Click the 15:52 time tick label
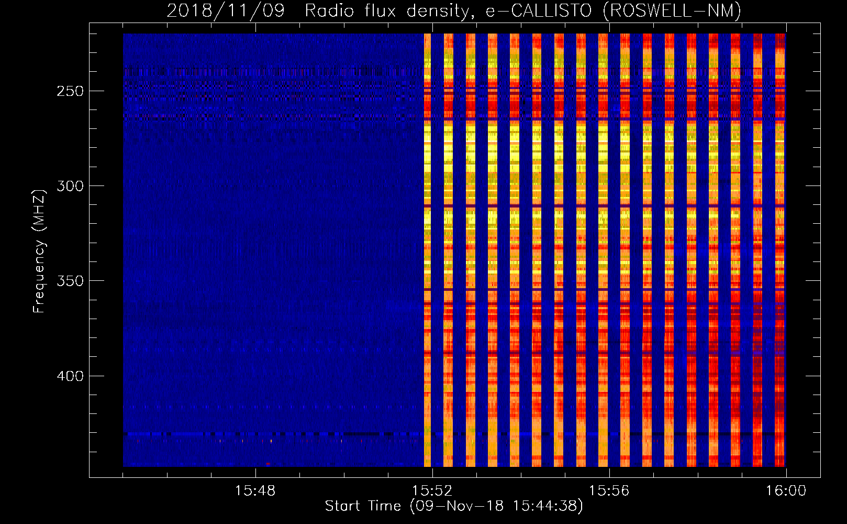The width and height of the screenshot is (847, 524). 432,491
